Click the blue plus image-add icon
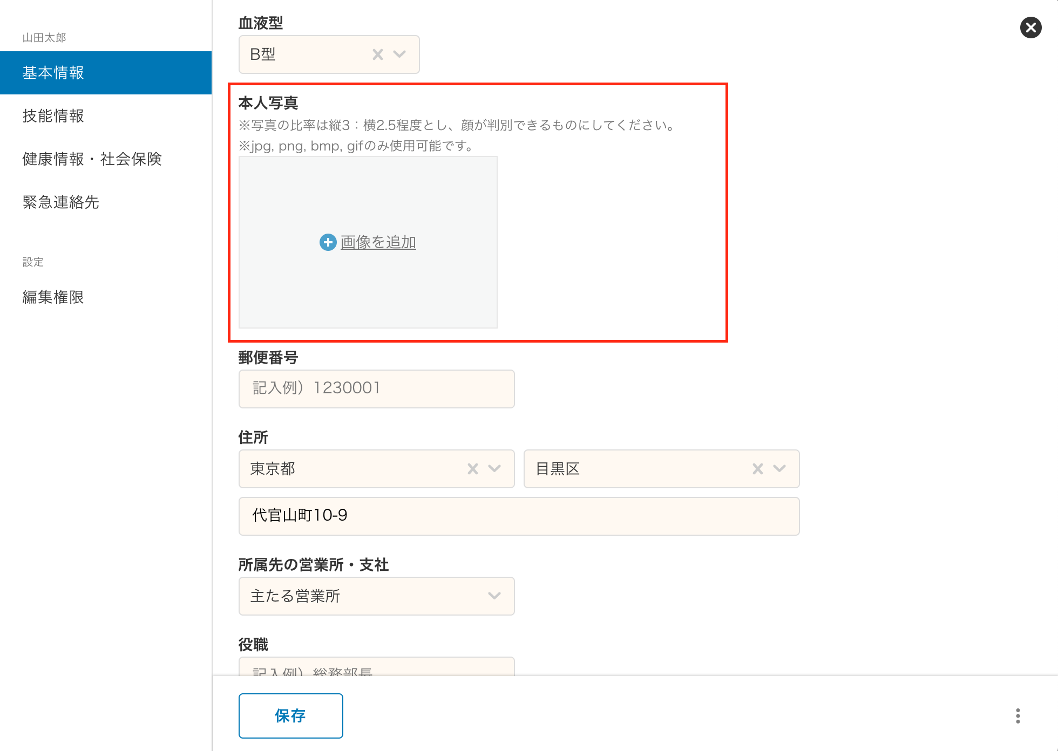The width and height of the screenshot is (1058, 751). click(328, 242)
